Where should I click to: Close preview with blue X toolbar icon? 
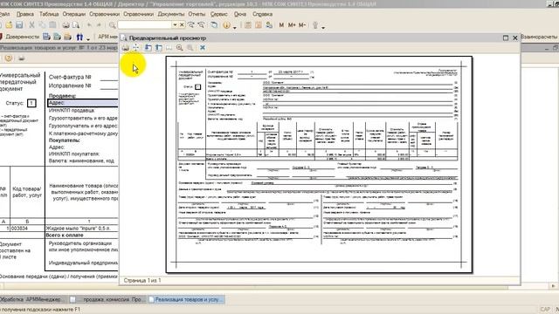203,48
